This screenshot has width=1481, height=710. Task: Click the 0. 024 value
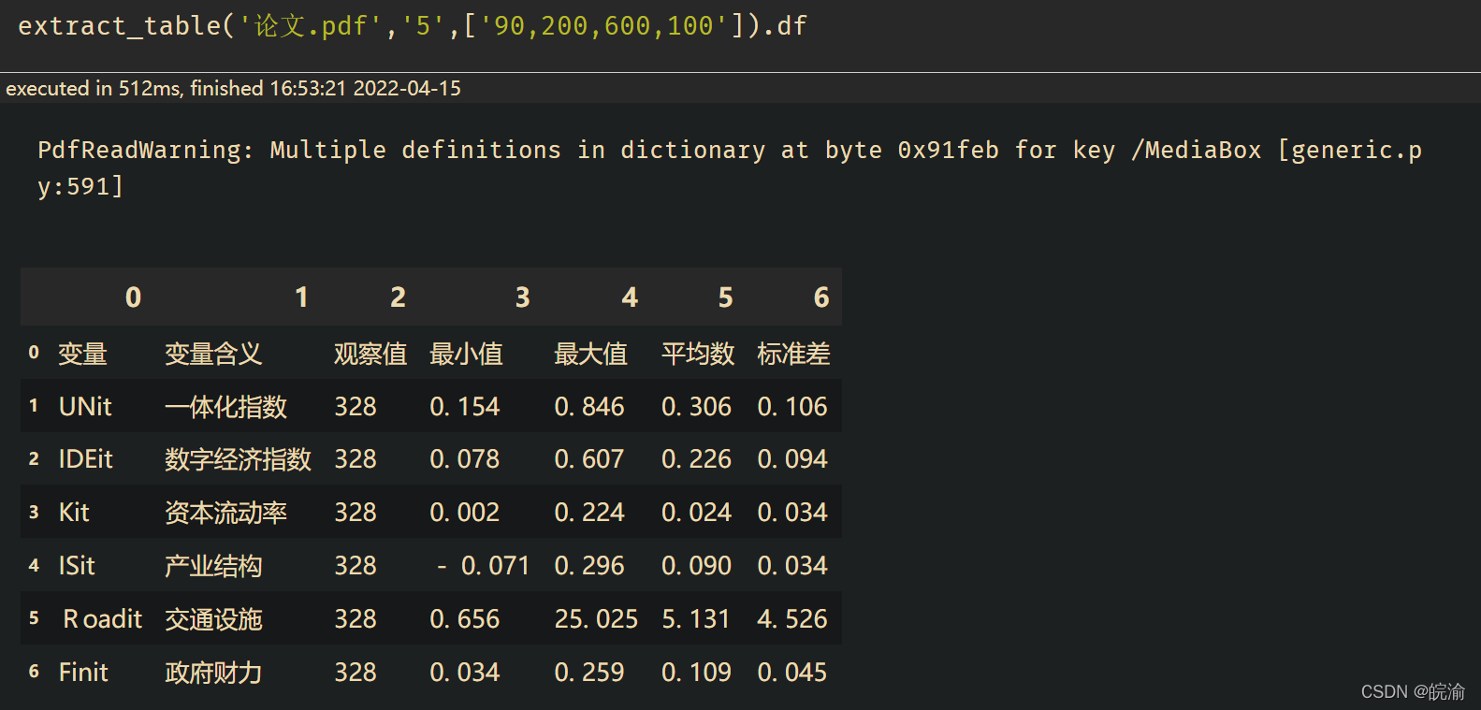point(696,512)
